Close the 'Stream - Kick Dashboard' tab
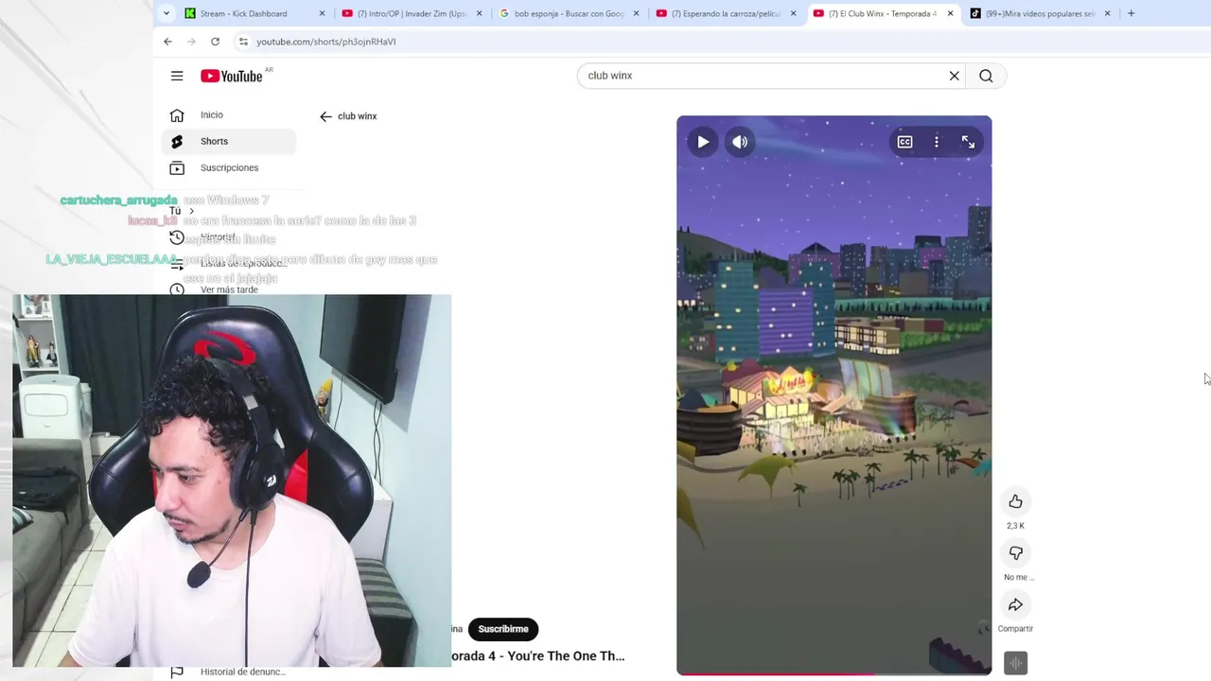Image resolution: width=1211 pixels, height=681 pixels. point(322,13)
